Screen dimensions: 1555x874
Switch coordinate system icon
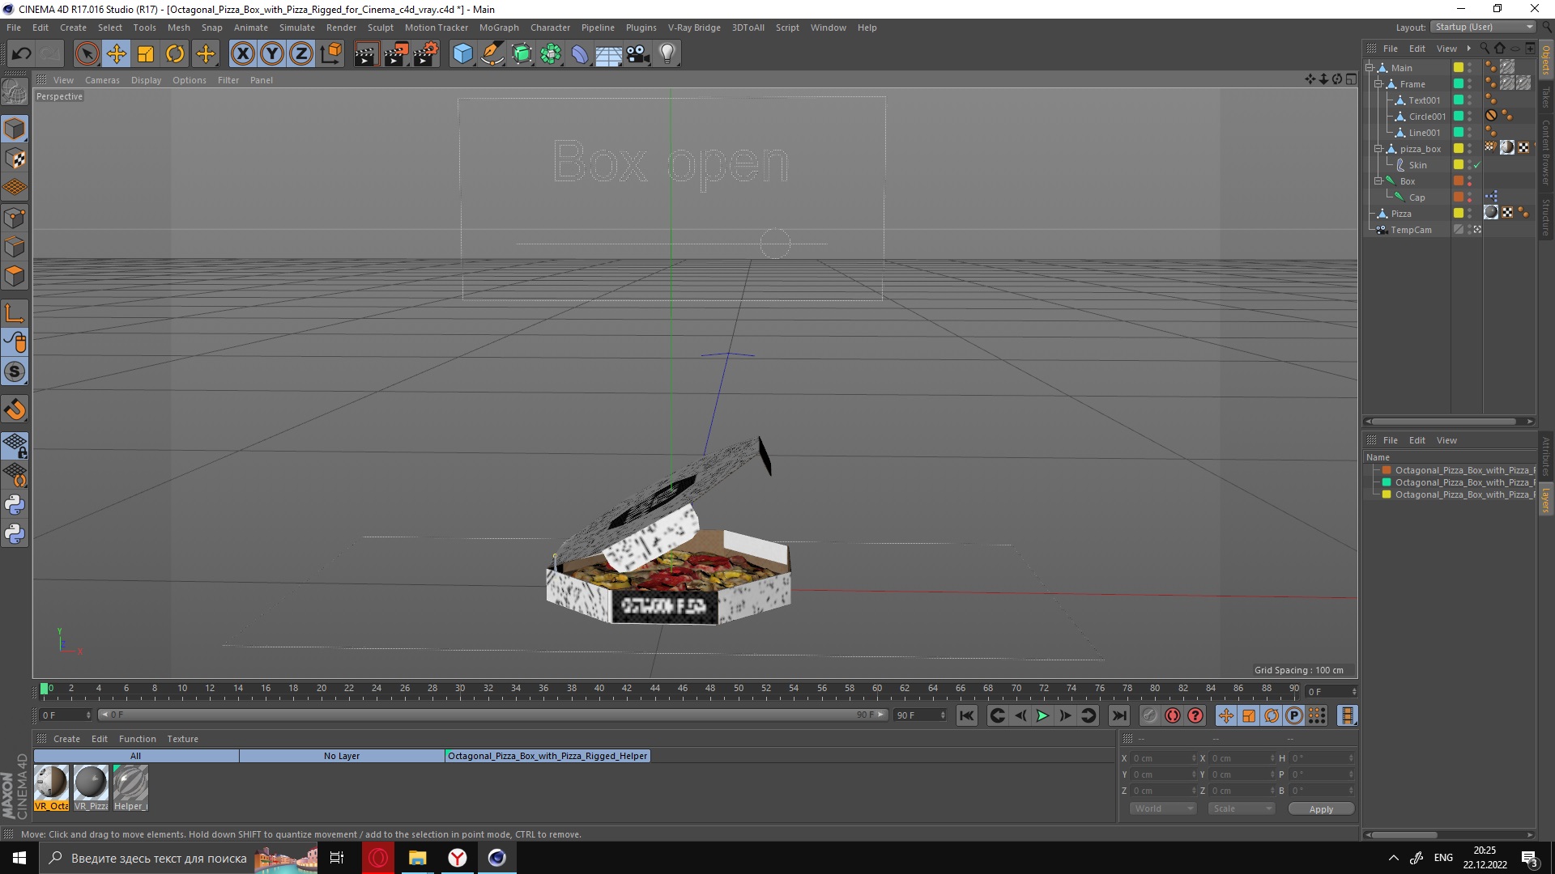click(x=330, y=54)
